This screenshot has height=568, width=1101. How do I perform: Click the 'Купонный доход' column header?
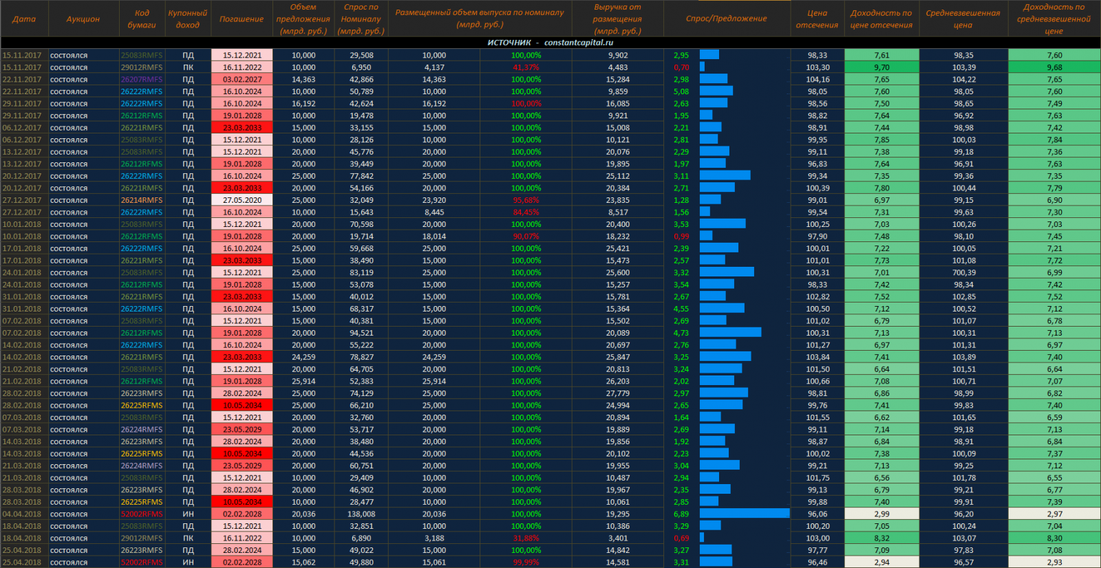(x=188, y=19)
